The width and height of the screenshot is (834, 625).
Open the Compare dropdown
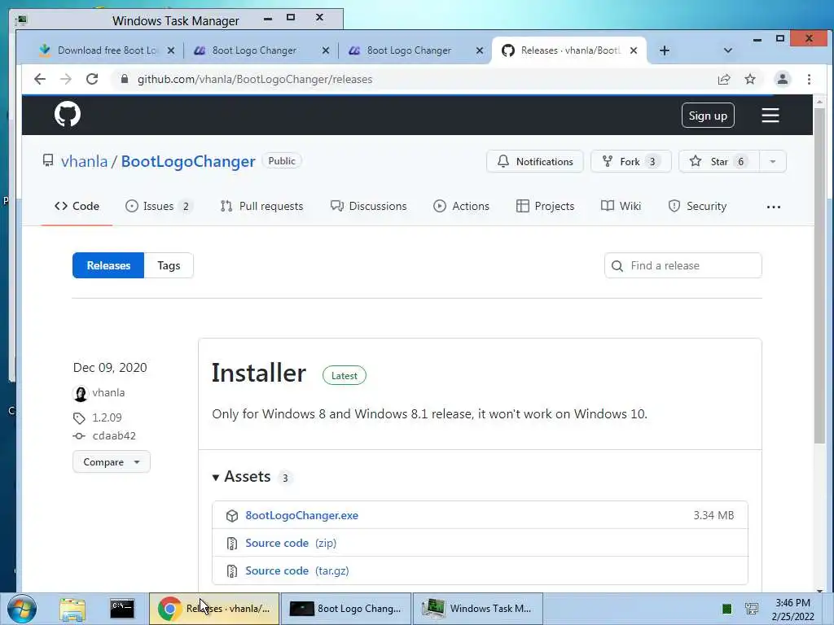(x=111, y=462)
